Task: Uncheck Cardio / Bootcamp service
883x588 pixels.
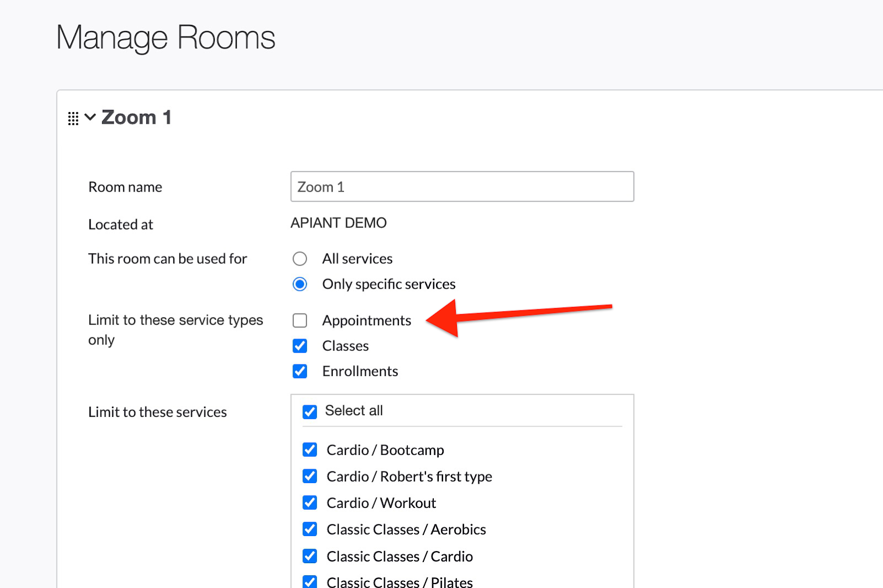Action: pyautogui.click(x=310, y=450)
